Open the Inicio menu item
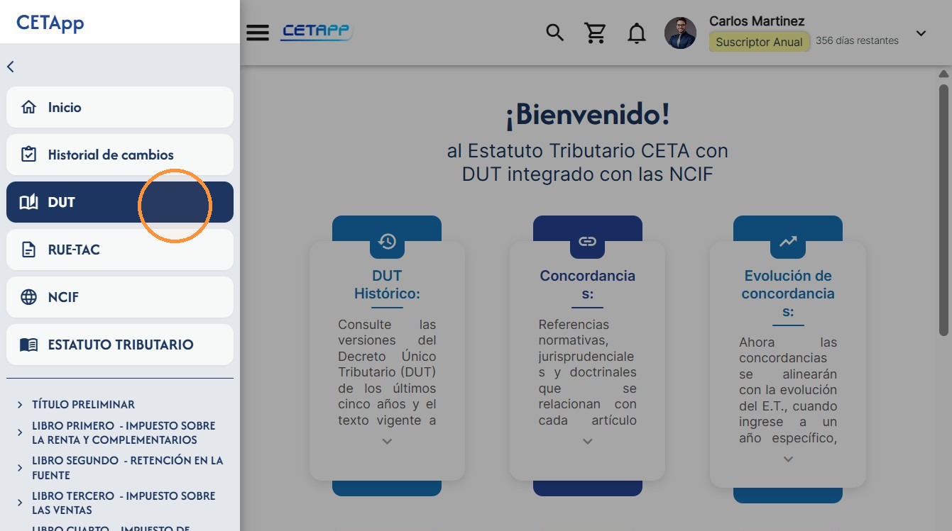The image size is (952, 531). pyautogui.click(x=120, y=107)
